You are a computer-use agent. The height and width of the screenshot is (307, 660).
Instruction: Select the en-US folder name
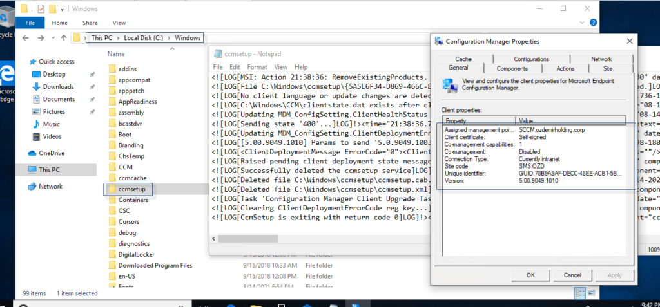click(127, 276)
